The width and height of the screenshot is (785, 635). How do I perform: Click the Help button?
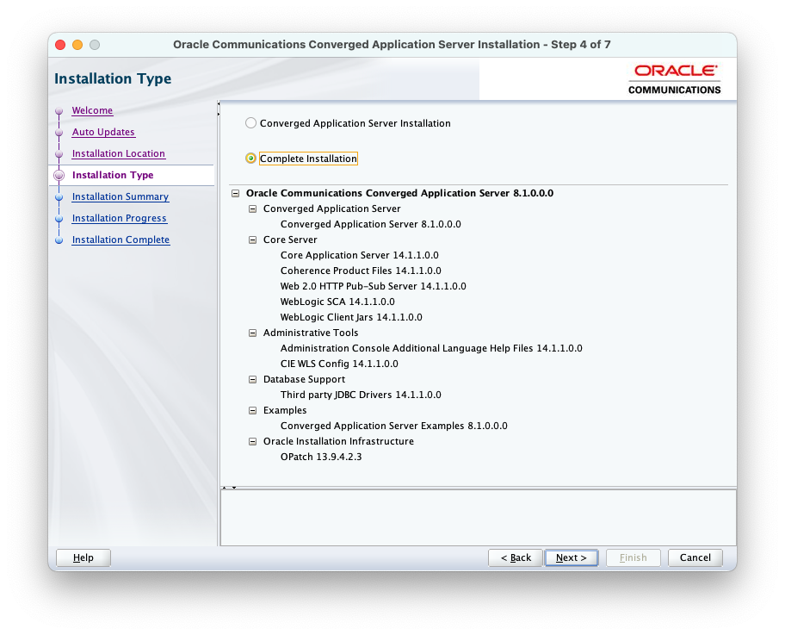tap(83, 557)
